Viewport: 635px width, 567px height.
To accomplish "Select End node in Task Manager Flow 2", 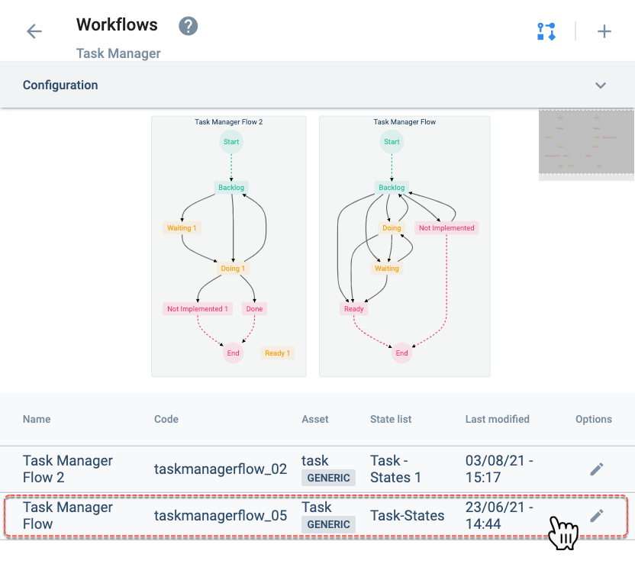I will [233, 353].
